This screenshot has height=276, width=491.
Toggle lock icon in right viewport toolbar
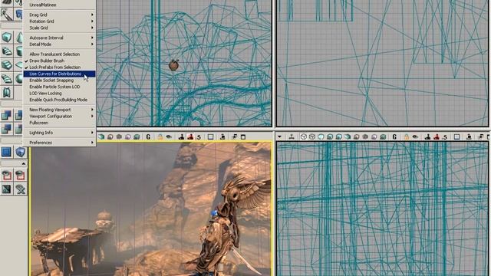(x=406, y=136)
